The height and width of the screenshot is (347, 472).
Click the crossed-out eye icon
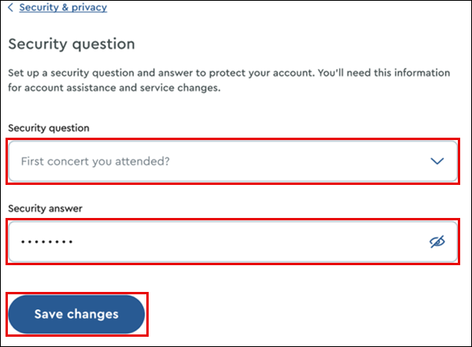pyautogui.click(x=437, y=242)
